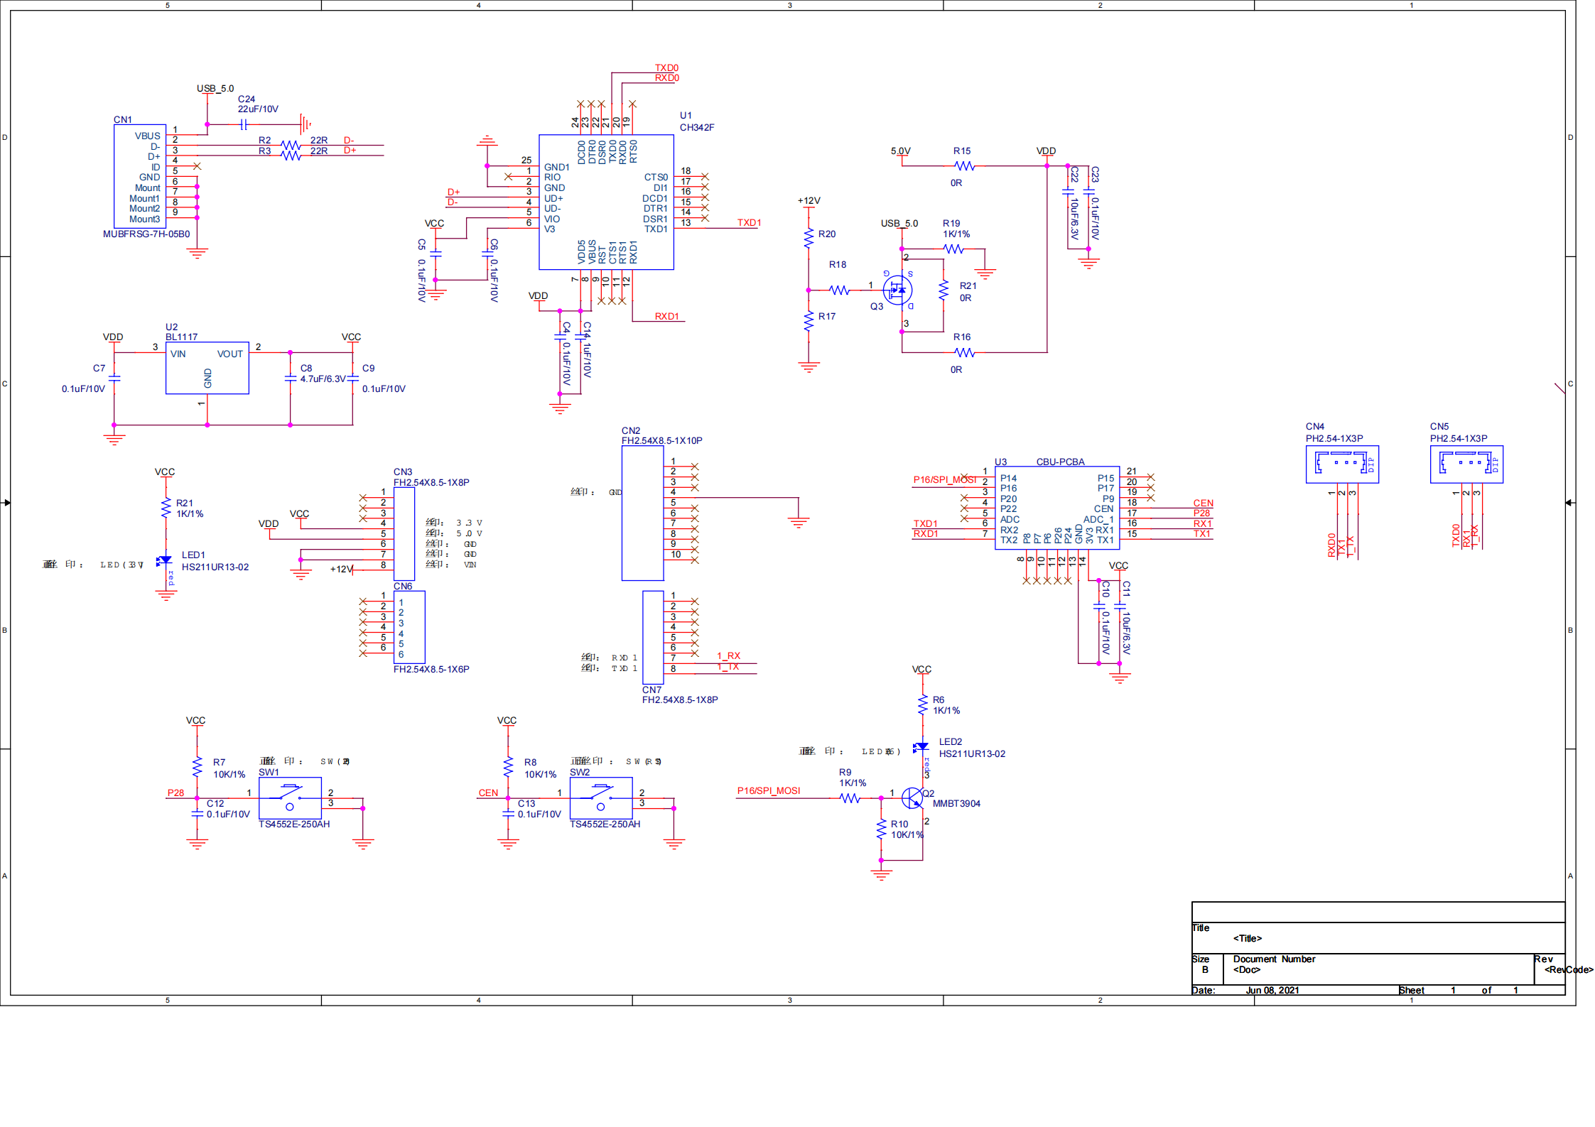Click the CN7 eight-pin header body
1595x1127 pixels.
(x=653, y=637)
